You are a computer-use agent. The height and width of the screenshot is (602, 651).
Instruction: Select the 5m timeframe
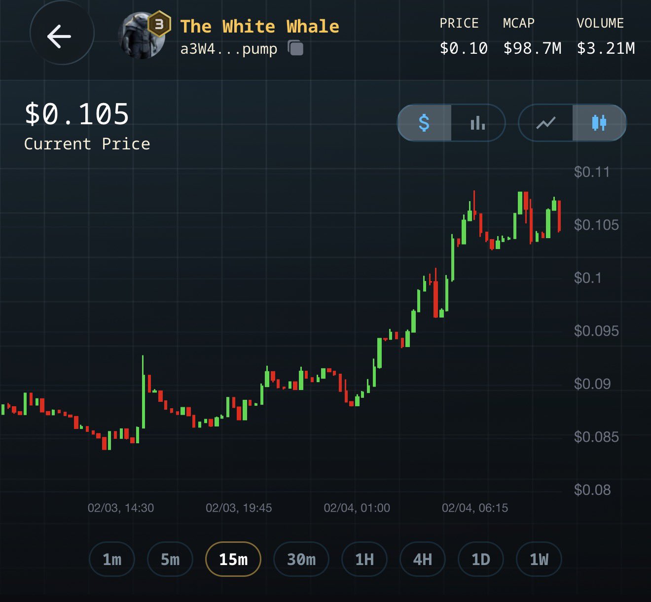(170, 559)
